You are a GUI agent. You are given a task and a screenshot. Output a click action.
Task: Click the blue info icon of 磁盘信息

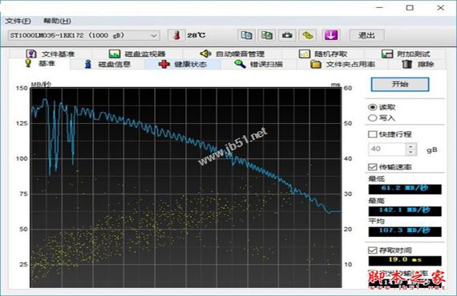click(87, 64)
